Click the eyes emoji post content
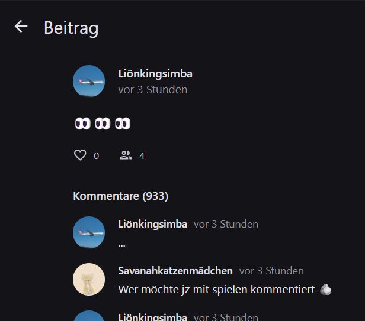 102,124
